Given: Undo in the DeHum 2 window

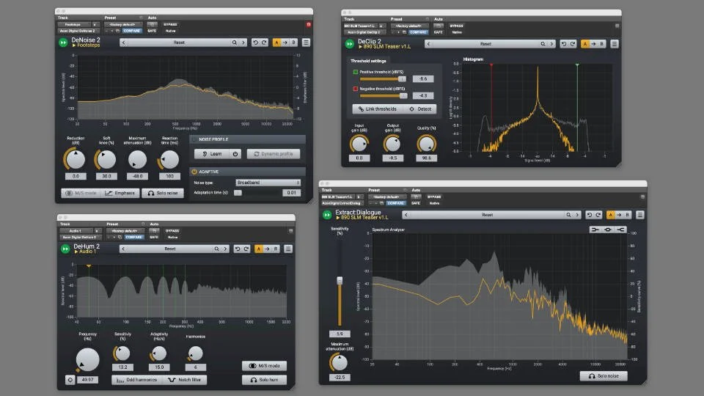Looking at the screenshot, I should pos(238,249).
